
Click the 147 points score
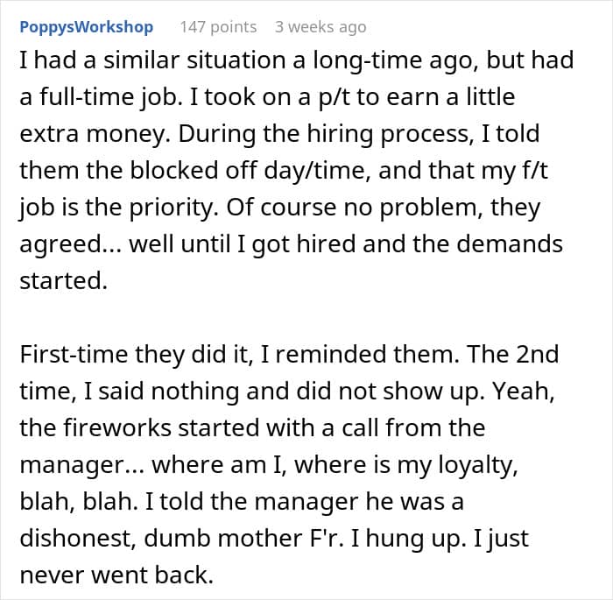[218, 27]
